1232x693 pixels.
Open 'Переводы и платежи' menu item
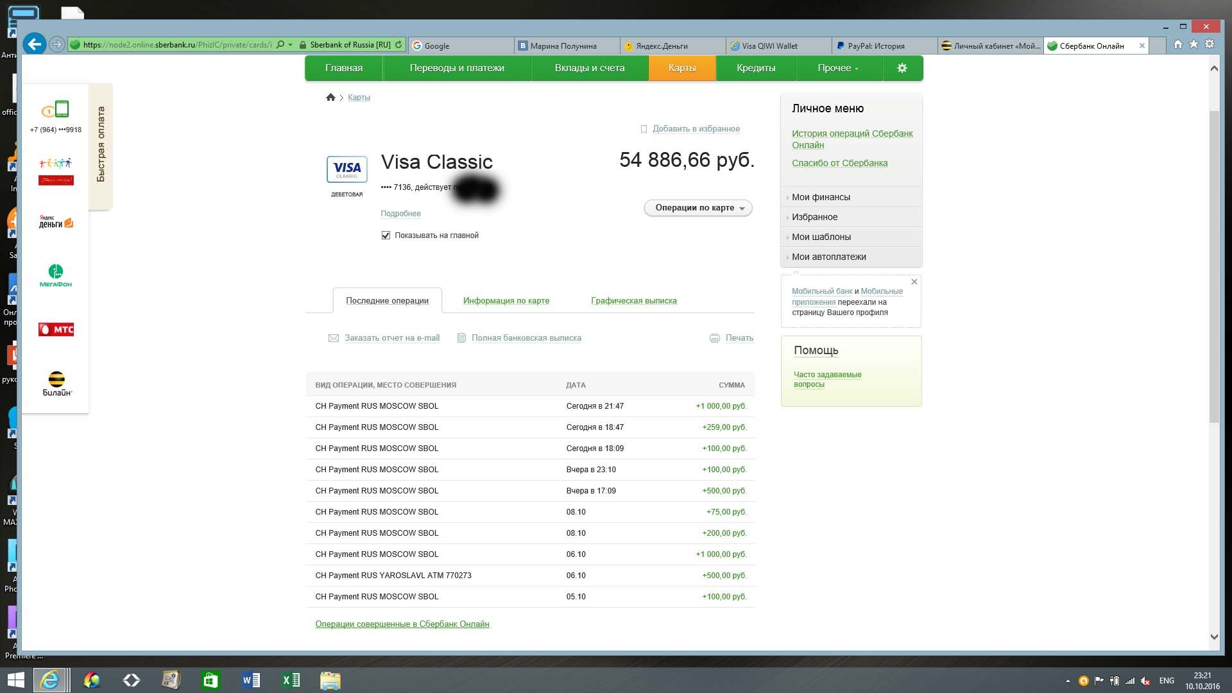457,68
